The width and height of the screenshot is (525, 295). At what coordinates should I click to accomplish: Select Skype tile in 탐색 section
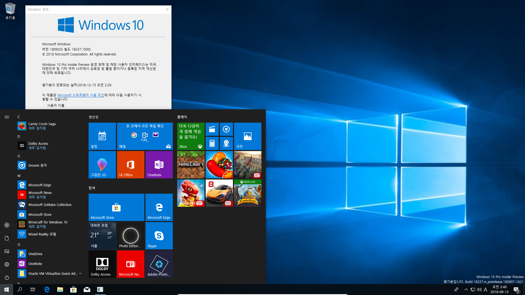click(159, 235)
